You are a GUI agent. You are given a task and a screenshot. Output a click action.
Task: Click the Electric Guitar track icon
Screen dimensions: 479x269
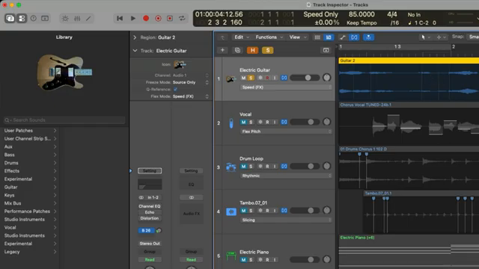click(231, 79)
